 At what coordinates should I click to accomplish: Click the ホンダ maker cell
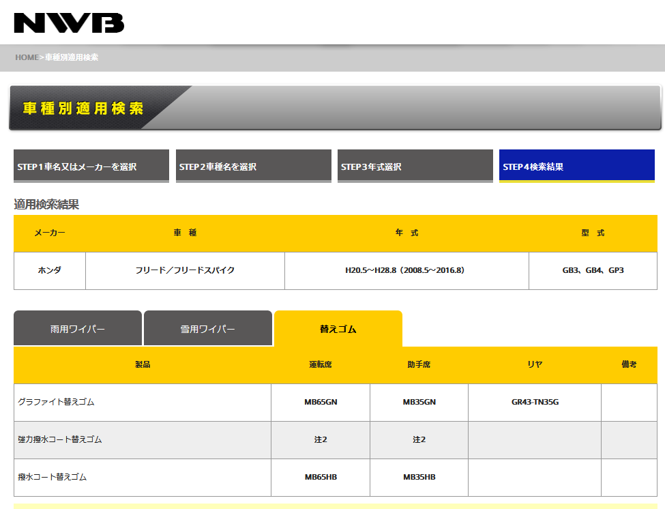point(50,271)
